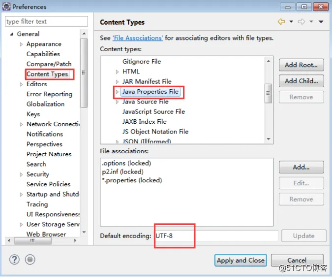
Task: Select JS Object Notation File type
Action: click(x=155, y=132)
